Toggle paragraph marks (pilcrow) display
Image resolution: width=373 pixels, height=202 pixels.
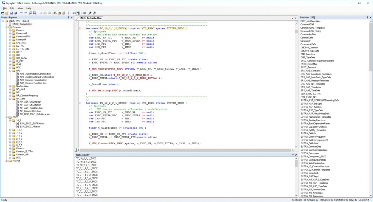pyautogui.click(x=78, y=13)
